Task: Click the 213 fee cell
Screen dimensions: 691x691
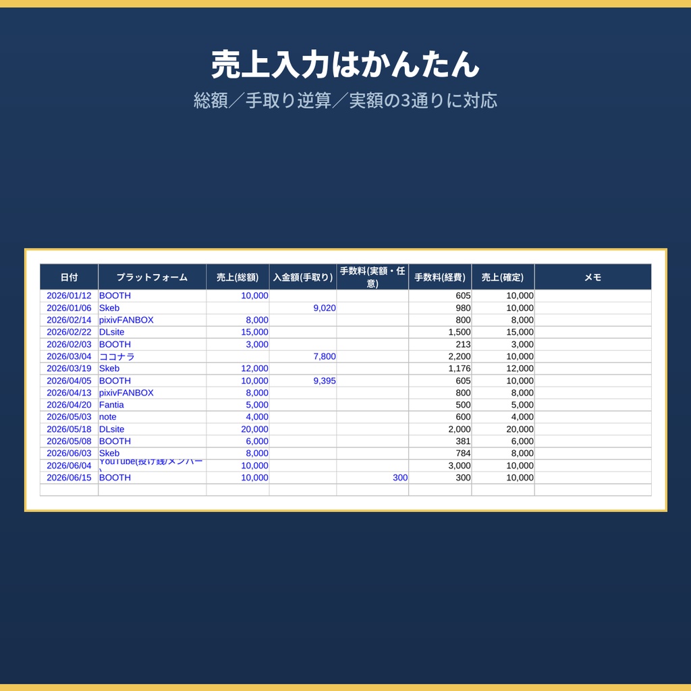Action: 440,344
